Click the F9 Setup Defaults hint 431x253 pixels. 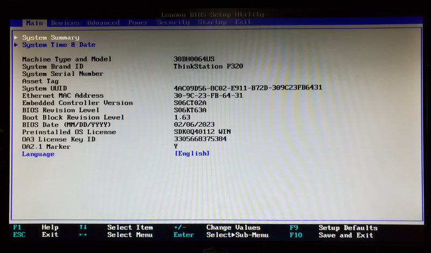333,228
